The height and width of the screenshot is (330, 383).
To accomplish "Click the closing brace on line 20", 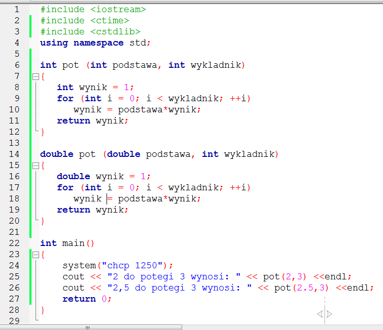I will [x=43, y=221].
